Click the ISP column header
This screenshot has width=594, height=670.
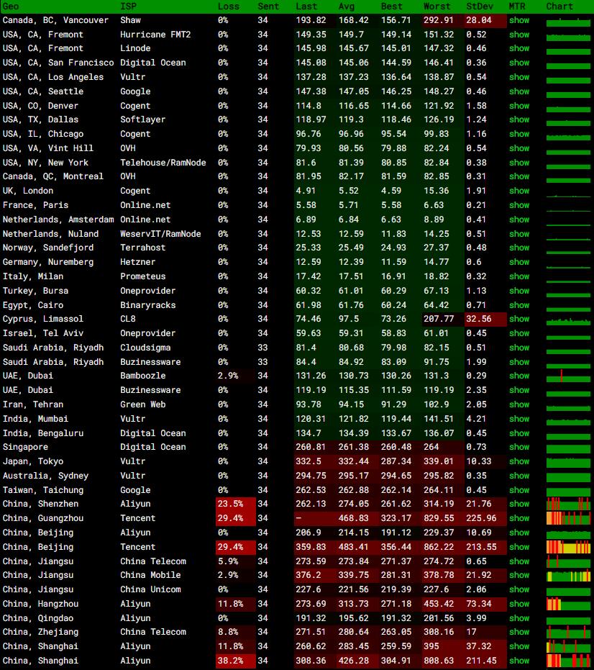click(128, 6)
